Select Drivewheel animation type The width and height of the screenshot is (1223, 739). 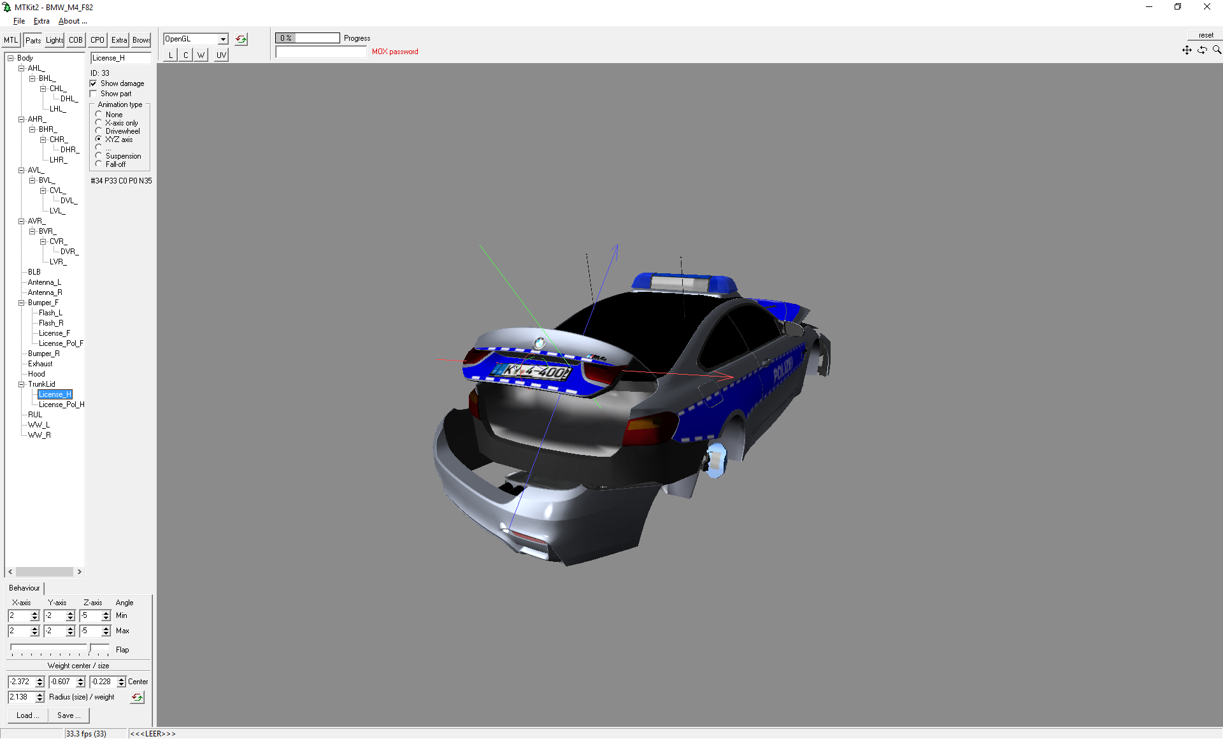(x=99, y=131)
